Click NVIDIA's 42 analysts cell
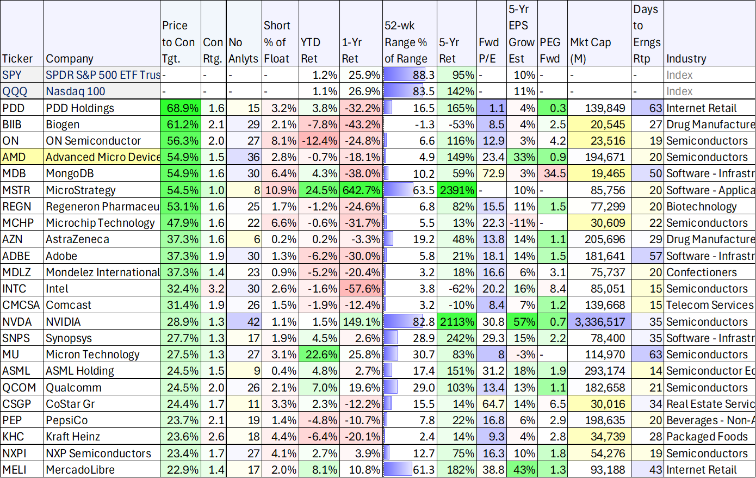 coord(244,321)
